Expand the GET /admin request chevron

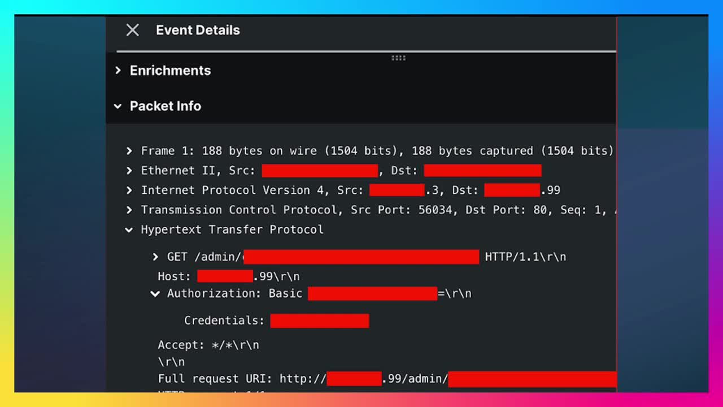tap(155, 257)
